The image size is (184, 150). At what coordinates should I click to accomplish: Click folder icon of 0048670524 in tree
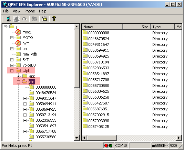(31, 93)
